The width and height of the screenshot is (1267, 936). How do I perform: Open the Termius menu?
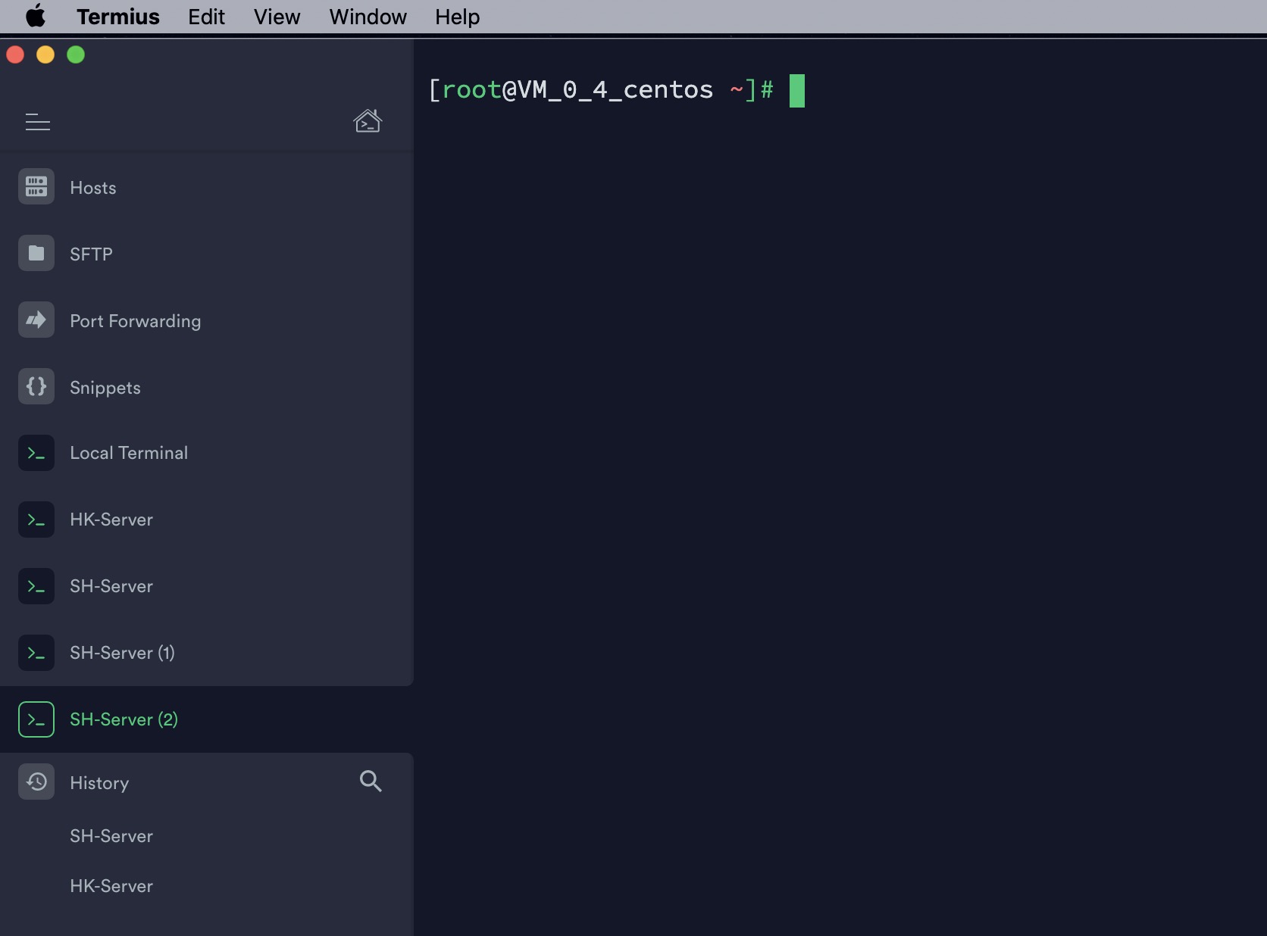point(118,17)
